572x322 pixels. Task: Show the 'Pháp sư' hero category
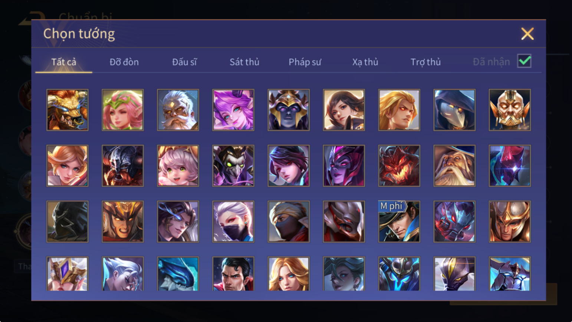[305, 62]
